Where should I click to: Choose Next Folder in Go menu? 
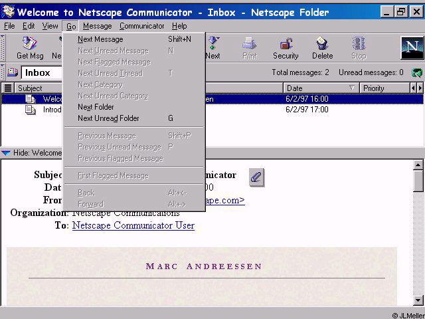[134, 107]
